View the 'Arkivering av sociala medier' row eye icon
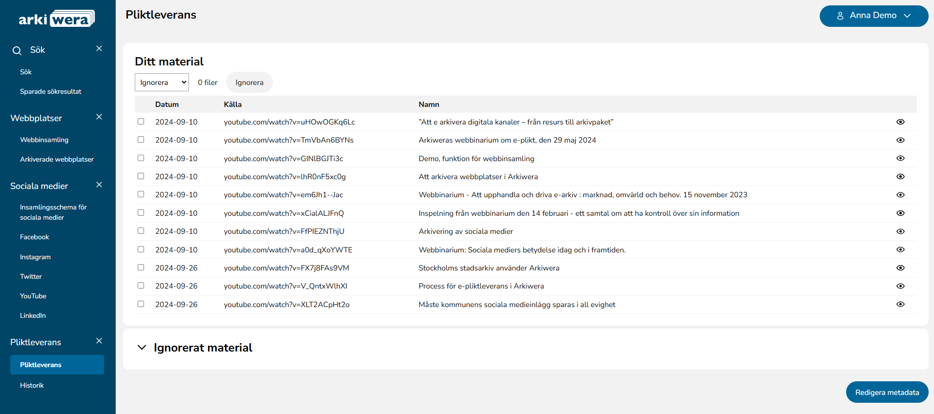The height and width of the screenshot is (414, 934). [x=900, y=231]
